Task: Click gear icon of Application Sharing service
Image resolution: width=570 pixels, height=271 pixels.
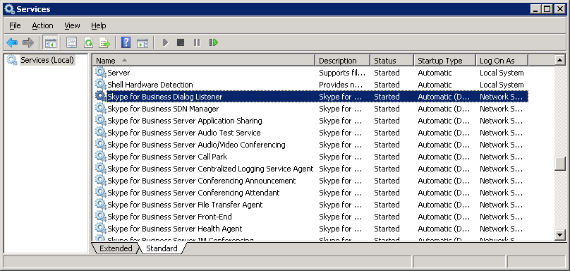Action: 101,121
